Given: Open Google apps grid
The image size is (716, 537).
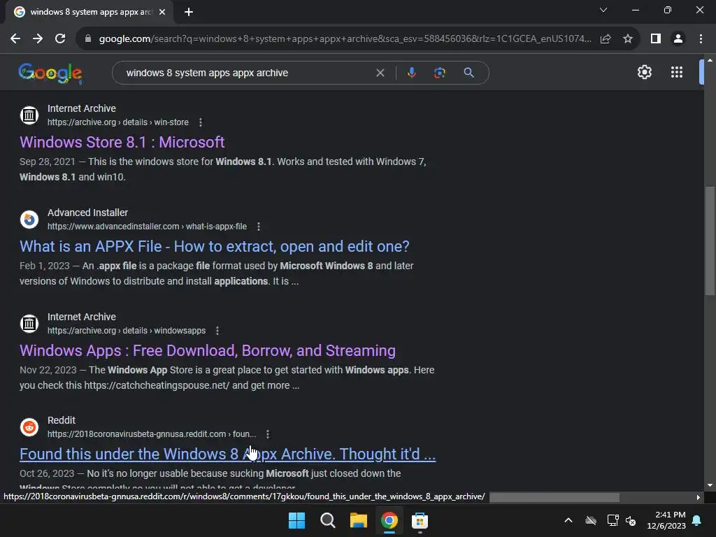Looking at the screenshot, I should pyautogui.click(x=677, y=72).
